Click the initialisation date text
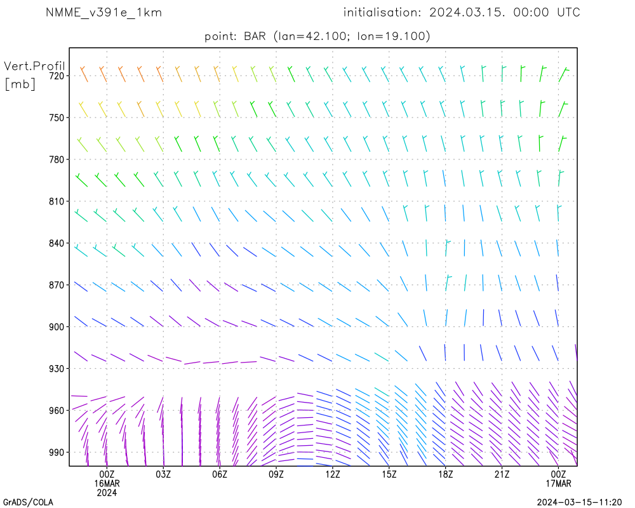The image size is (635, 508). 462,13
